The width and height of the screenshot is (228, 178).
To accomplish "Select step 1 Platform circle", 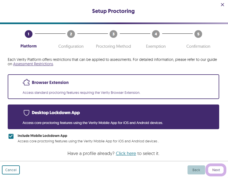I will pyautogui.click(x=28, y=34).
